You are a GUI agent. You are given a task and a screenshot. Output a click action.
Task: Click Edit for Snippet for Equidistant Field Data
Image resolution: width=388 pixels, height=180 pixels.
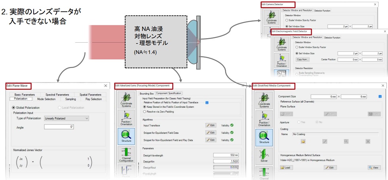(211, 132)
